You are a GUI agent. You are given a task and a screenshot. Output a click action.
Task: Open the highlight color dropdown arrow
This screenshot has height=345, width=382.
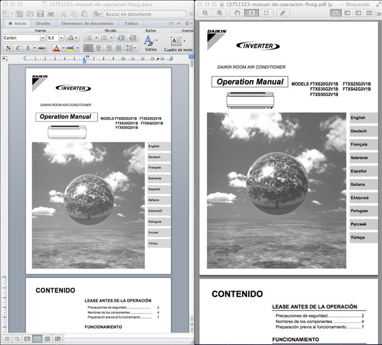(x=77, y=48)
